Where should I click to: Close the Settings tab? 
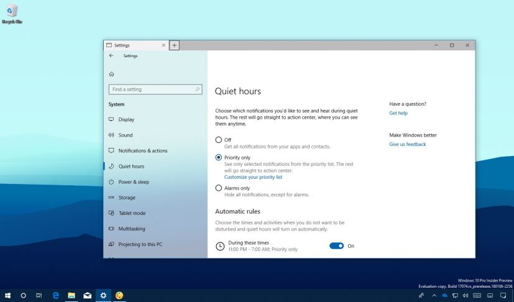coord(163,45)
